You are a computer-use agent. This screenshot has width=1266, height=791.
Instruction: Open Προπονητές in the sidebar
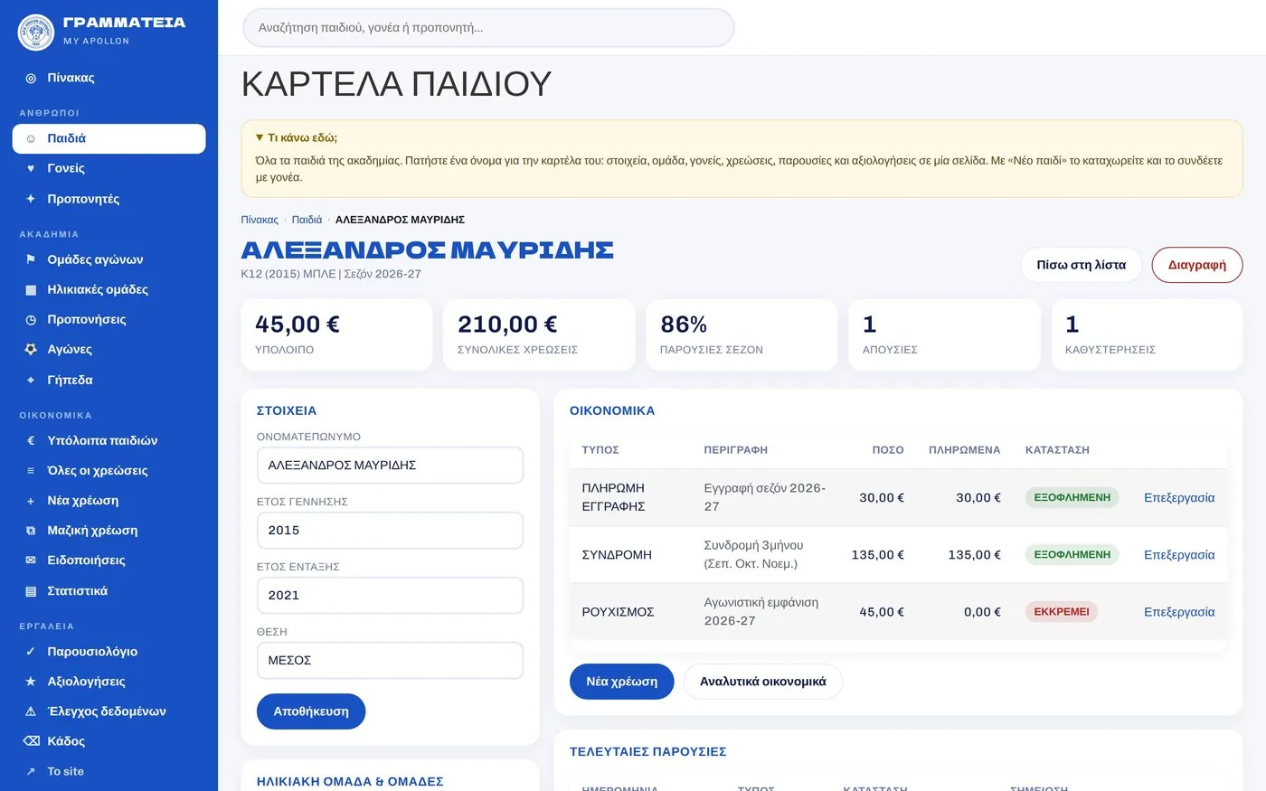pyautogui.click(x=109, y=199)
